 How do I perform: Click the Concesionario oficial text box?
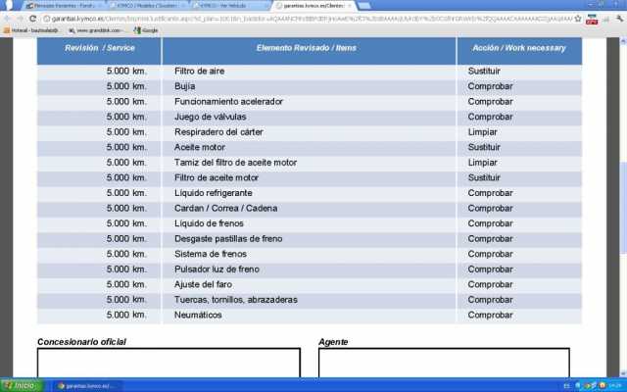(169, 363)
